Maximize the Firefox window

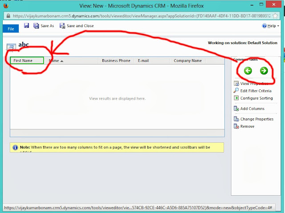[261, 4]
